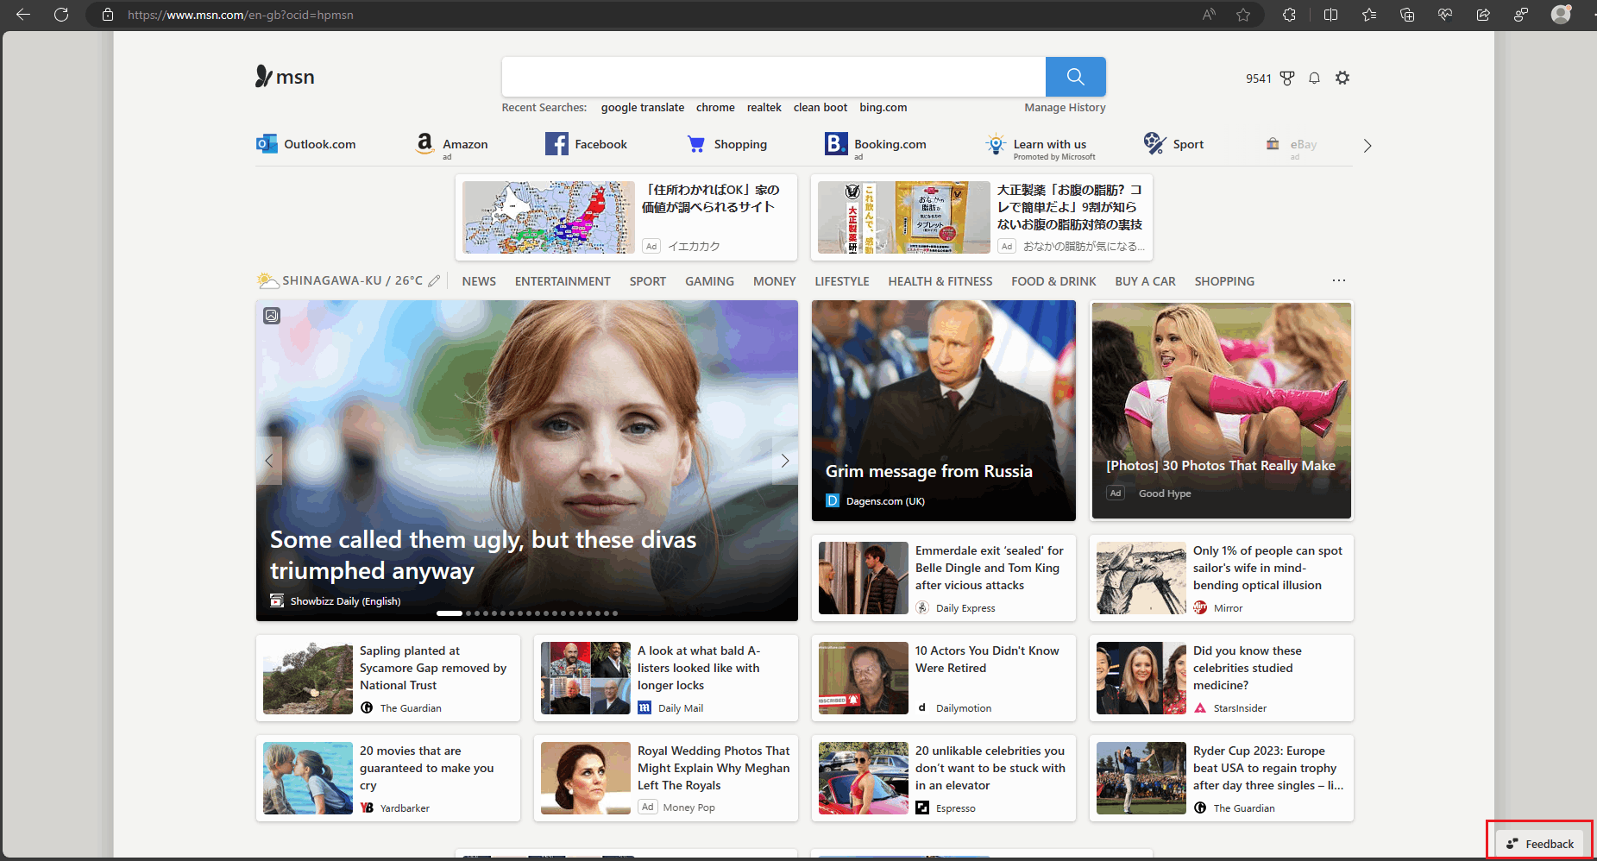Screen dimensions: 1597x861
Task: Open Manage History link
Action: click(x=1064, y=107)
